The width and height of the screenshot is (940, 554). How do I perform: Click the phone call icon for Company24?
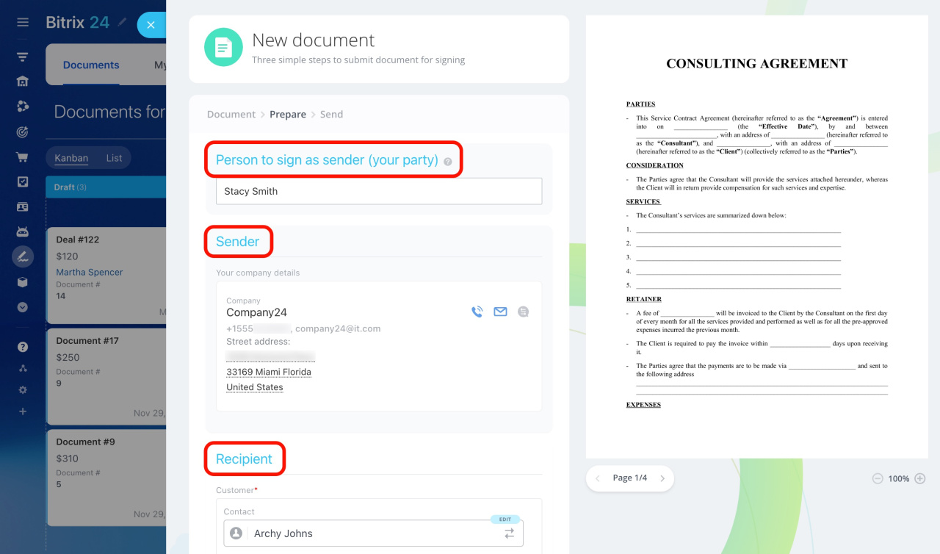tap(477, 312)
